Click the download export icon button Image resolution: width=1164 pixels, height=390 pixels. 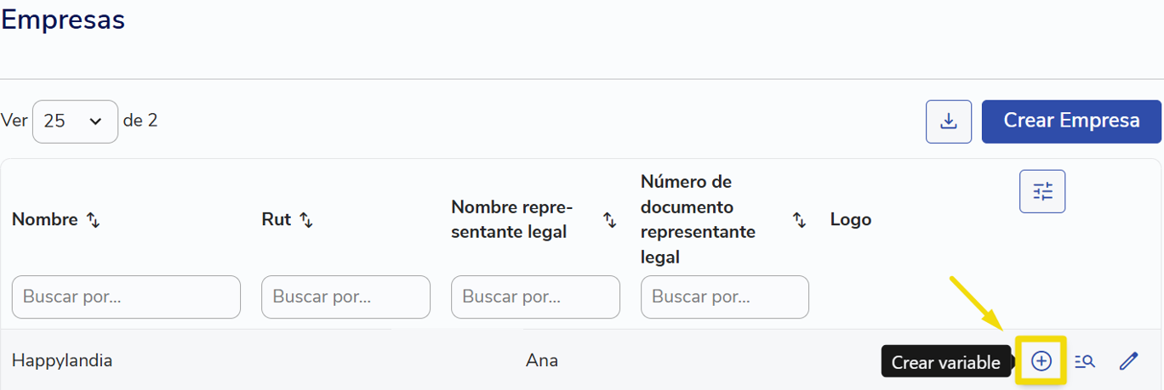(949, 122)
